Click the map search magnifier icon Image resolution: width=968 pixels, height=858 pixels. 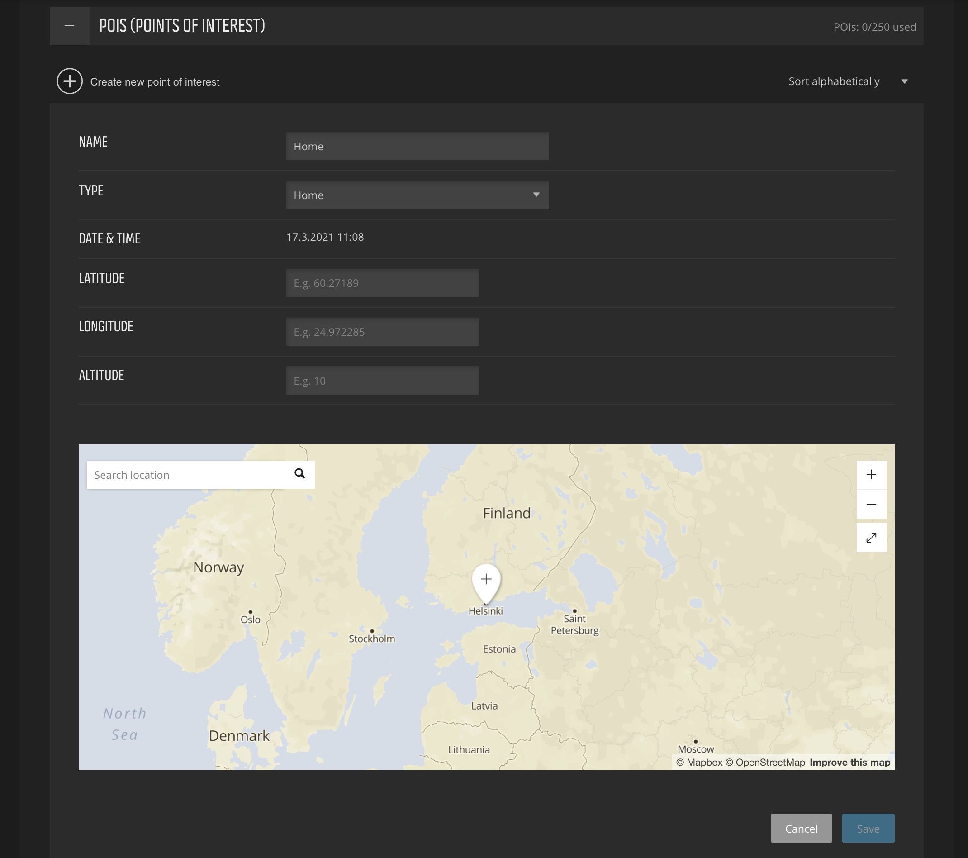[300, 474]
